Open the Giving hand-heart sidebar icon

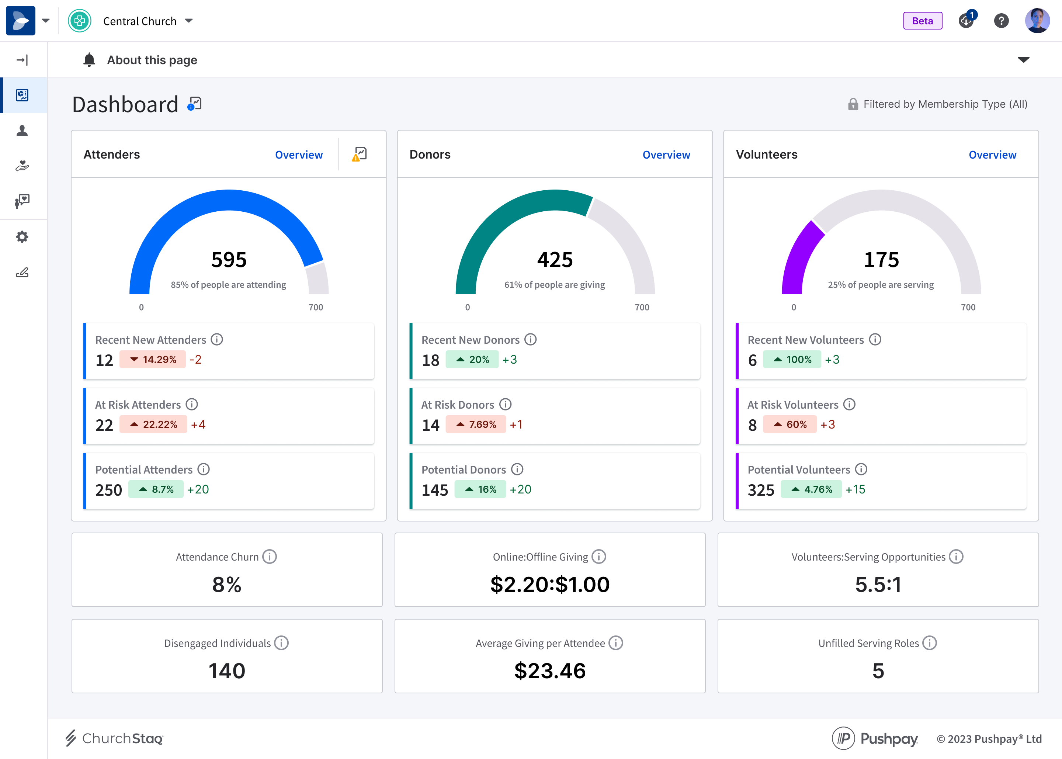22,166
